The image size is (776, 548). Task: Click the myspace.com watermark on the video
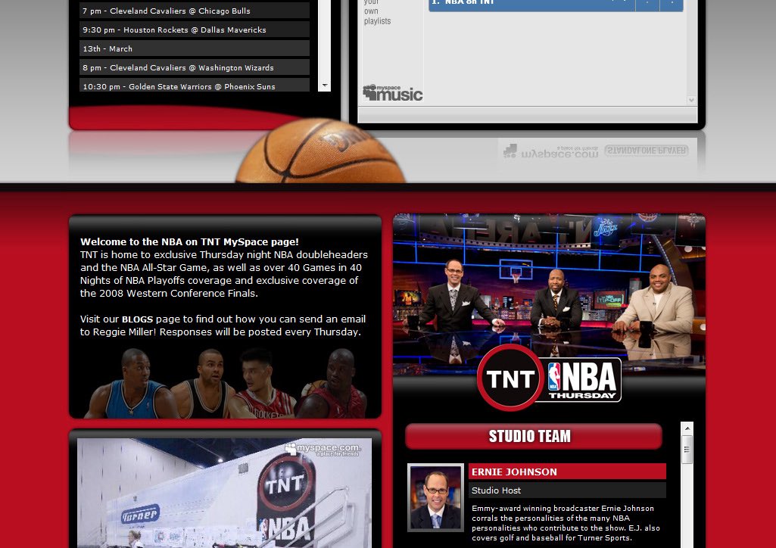pos(322,449)
